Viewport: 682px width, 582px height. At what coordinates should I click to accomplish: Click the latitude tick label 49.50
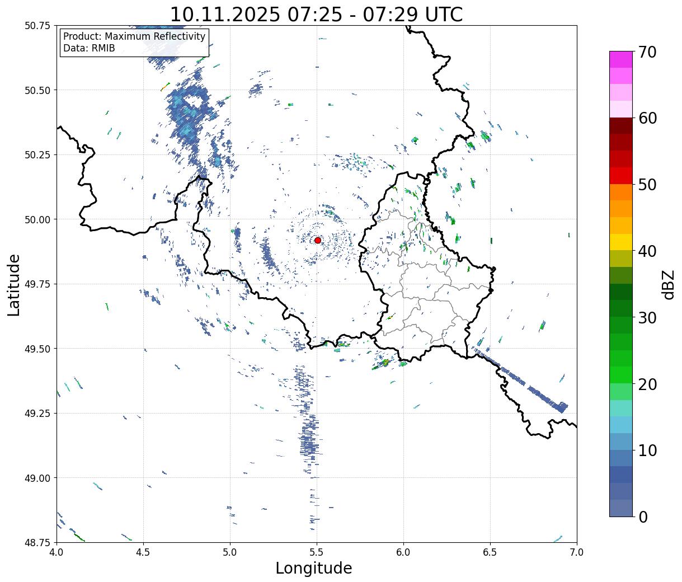point(37,349)
